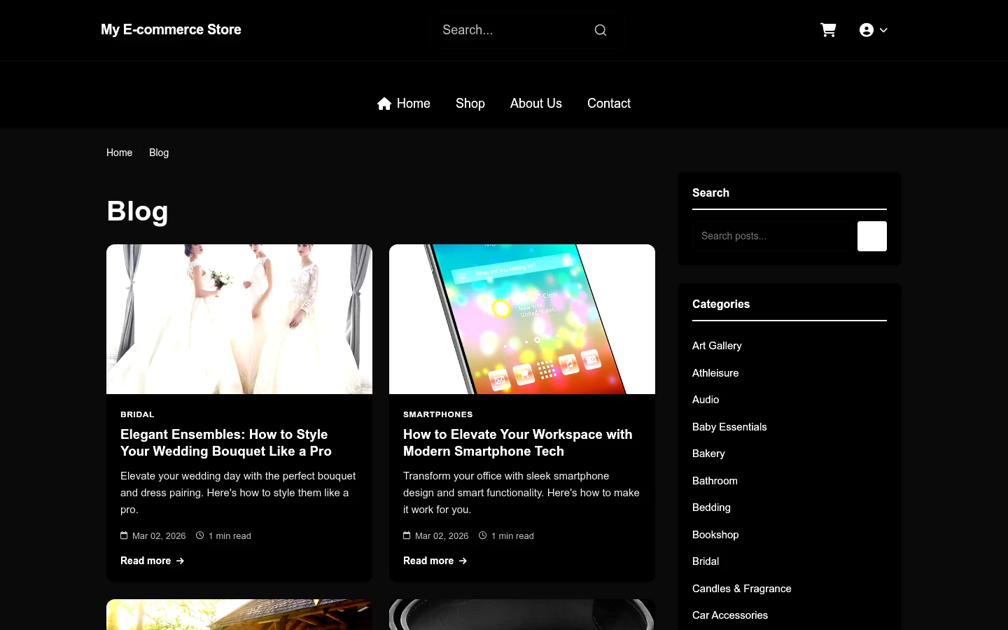The image size is (1008, 630).
Task: Click the smartphone post excerpt text
Action: (521, 493)
